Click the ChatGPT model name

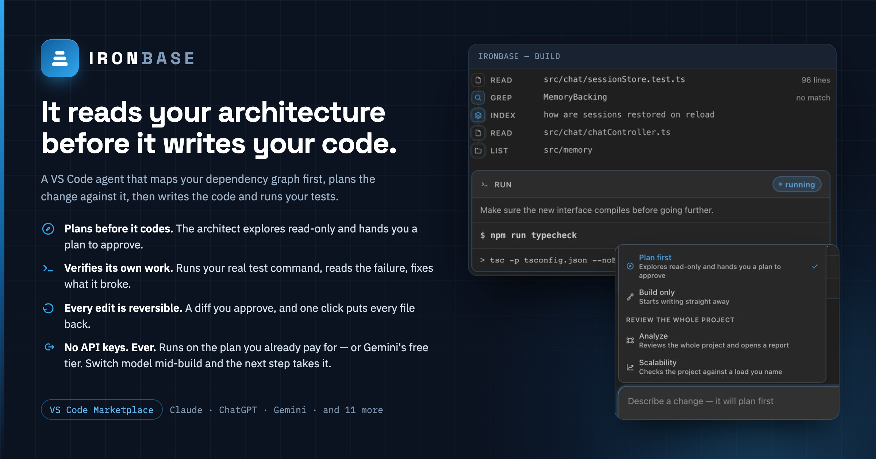click(x=238, y=410)
